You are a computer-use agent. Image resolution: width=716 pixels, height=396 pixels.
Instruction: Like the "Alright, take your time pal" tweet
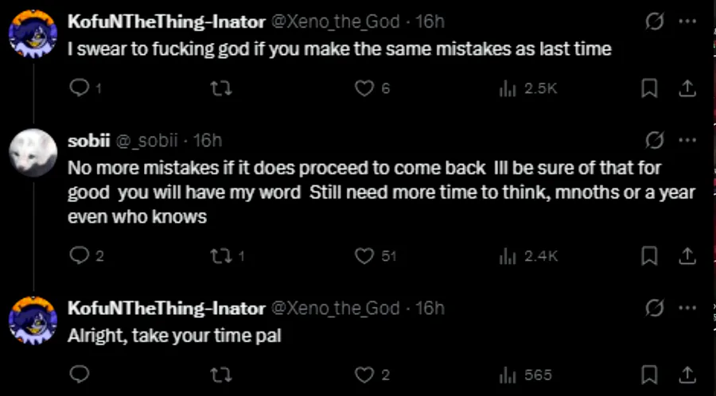click(x=364, y=375)
